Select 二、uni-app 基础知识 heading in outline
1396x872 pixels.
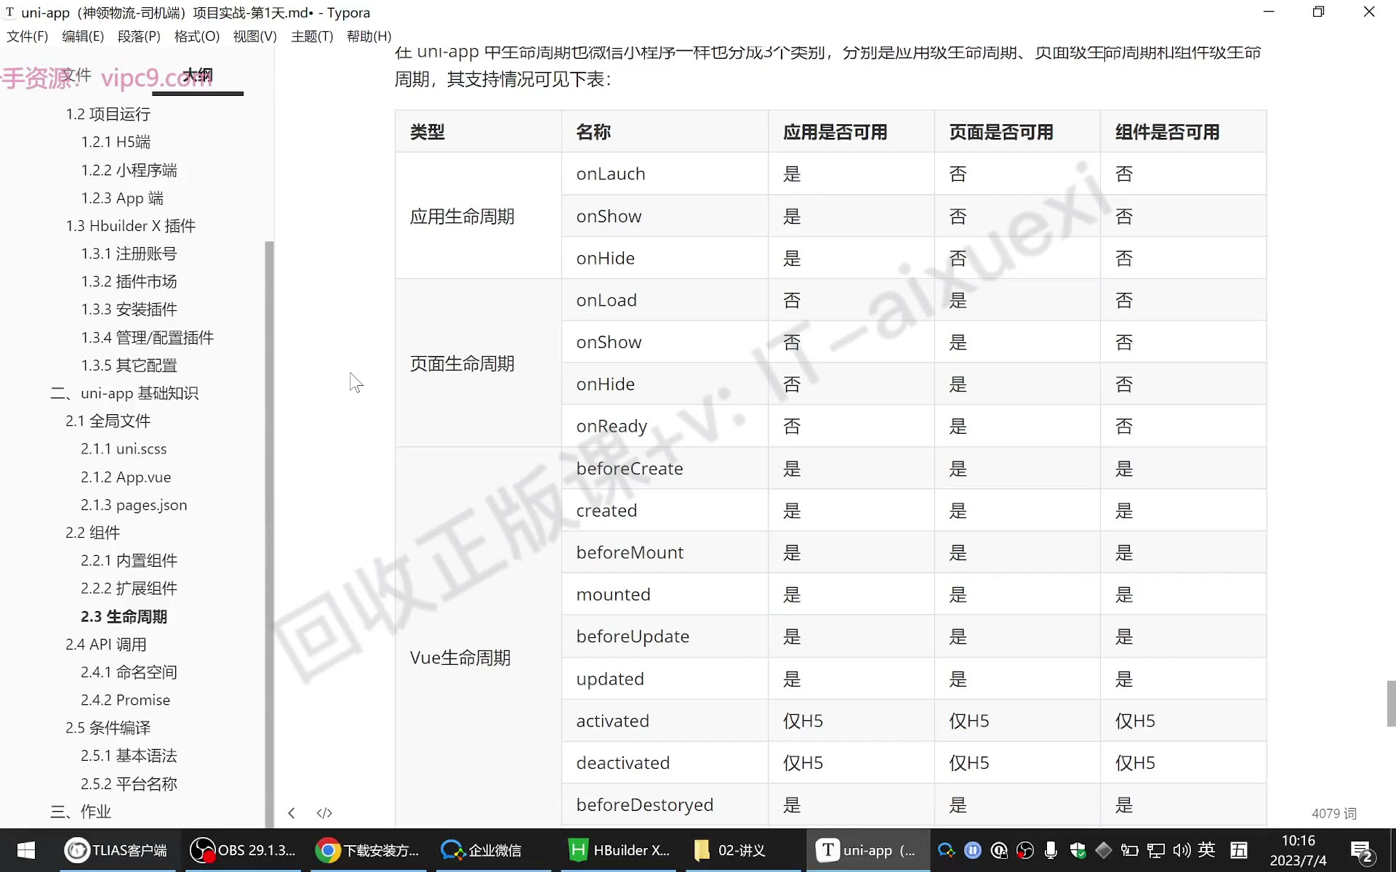click(x=124, y=394)
